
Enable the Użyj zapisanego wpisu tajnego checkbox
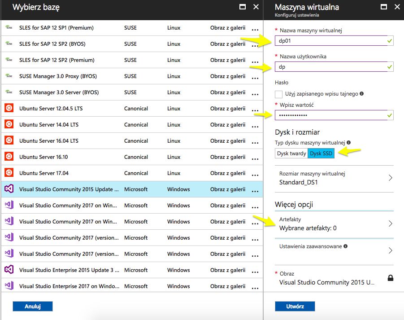(x=279, y=94)
